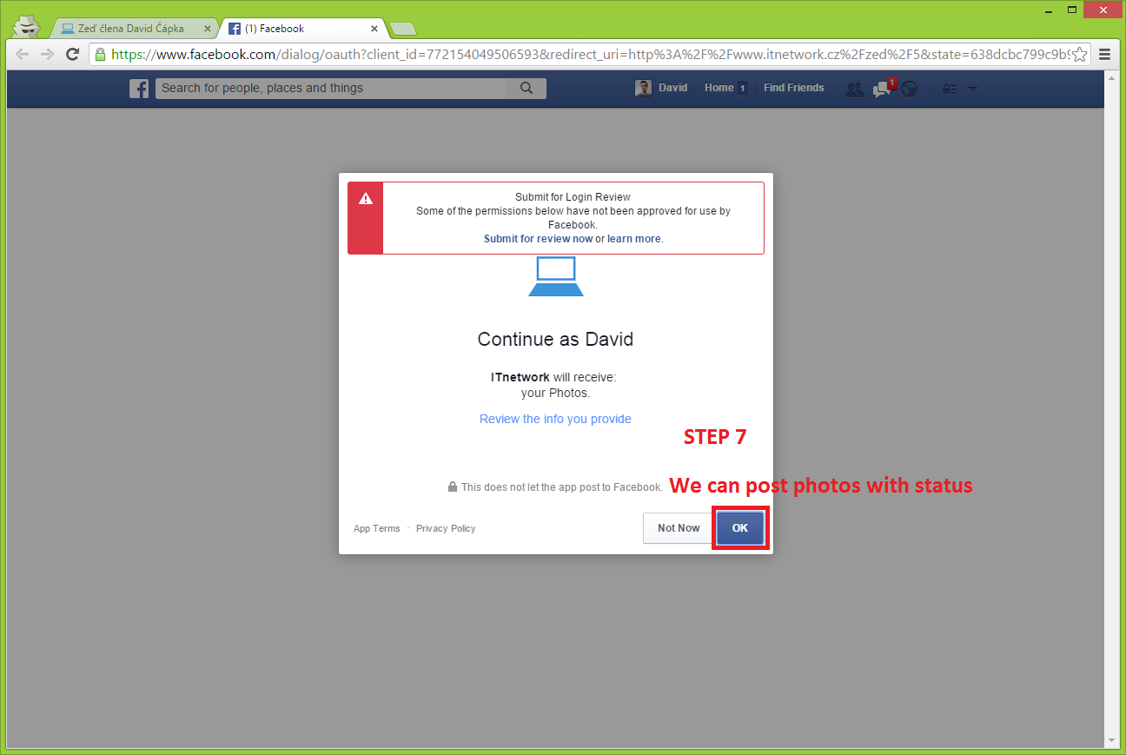Open Find Friends
The width and height of the screenshot is (1126, 755).
[x=794, y=88]
